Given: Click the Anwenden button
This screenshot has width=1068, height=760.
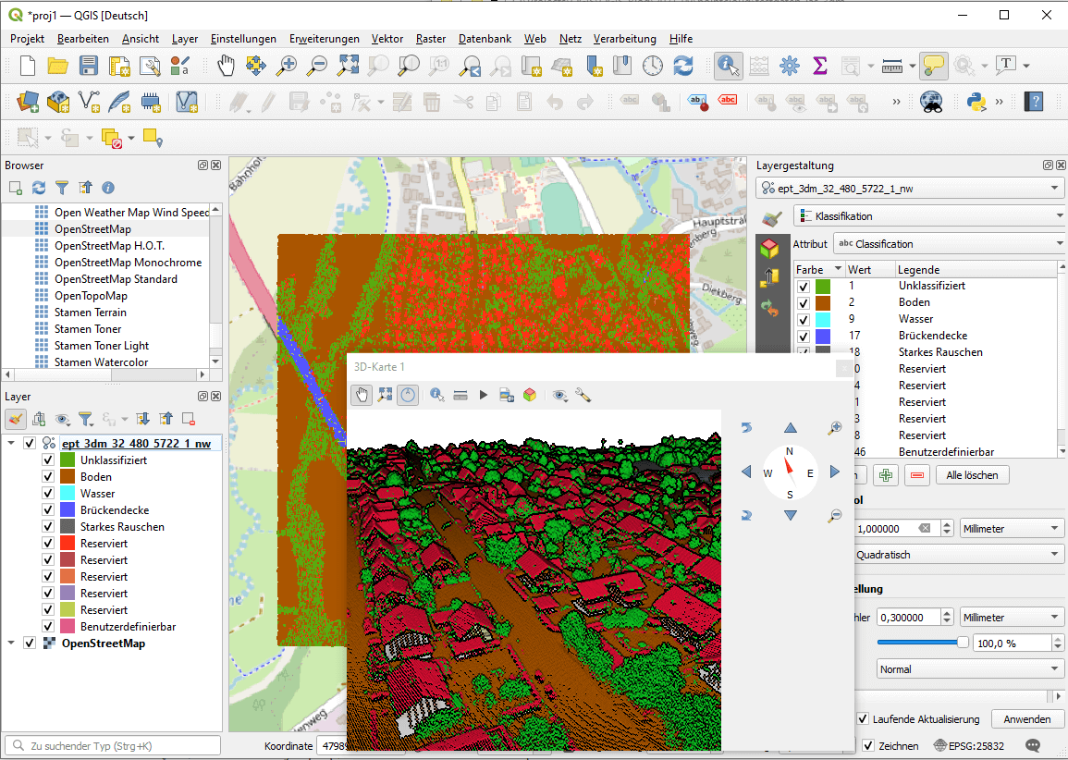Looking at the screenshot, I should click(1026, 719).
